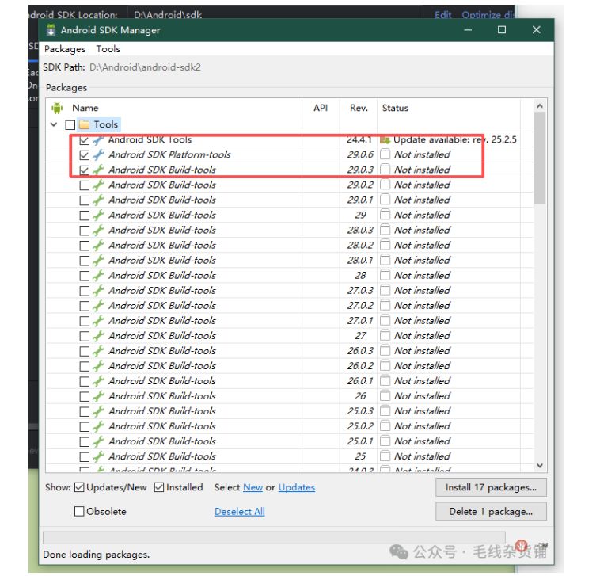Toggle the Updates/New show checkbox

pos(79,487)
